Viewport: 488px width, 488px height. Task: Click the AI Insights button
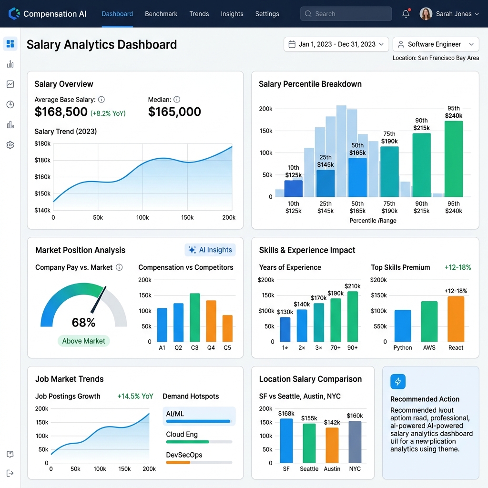[210, 250]
